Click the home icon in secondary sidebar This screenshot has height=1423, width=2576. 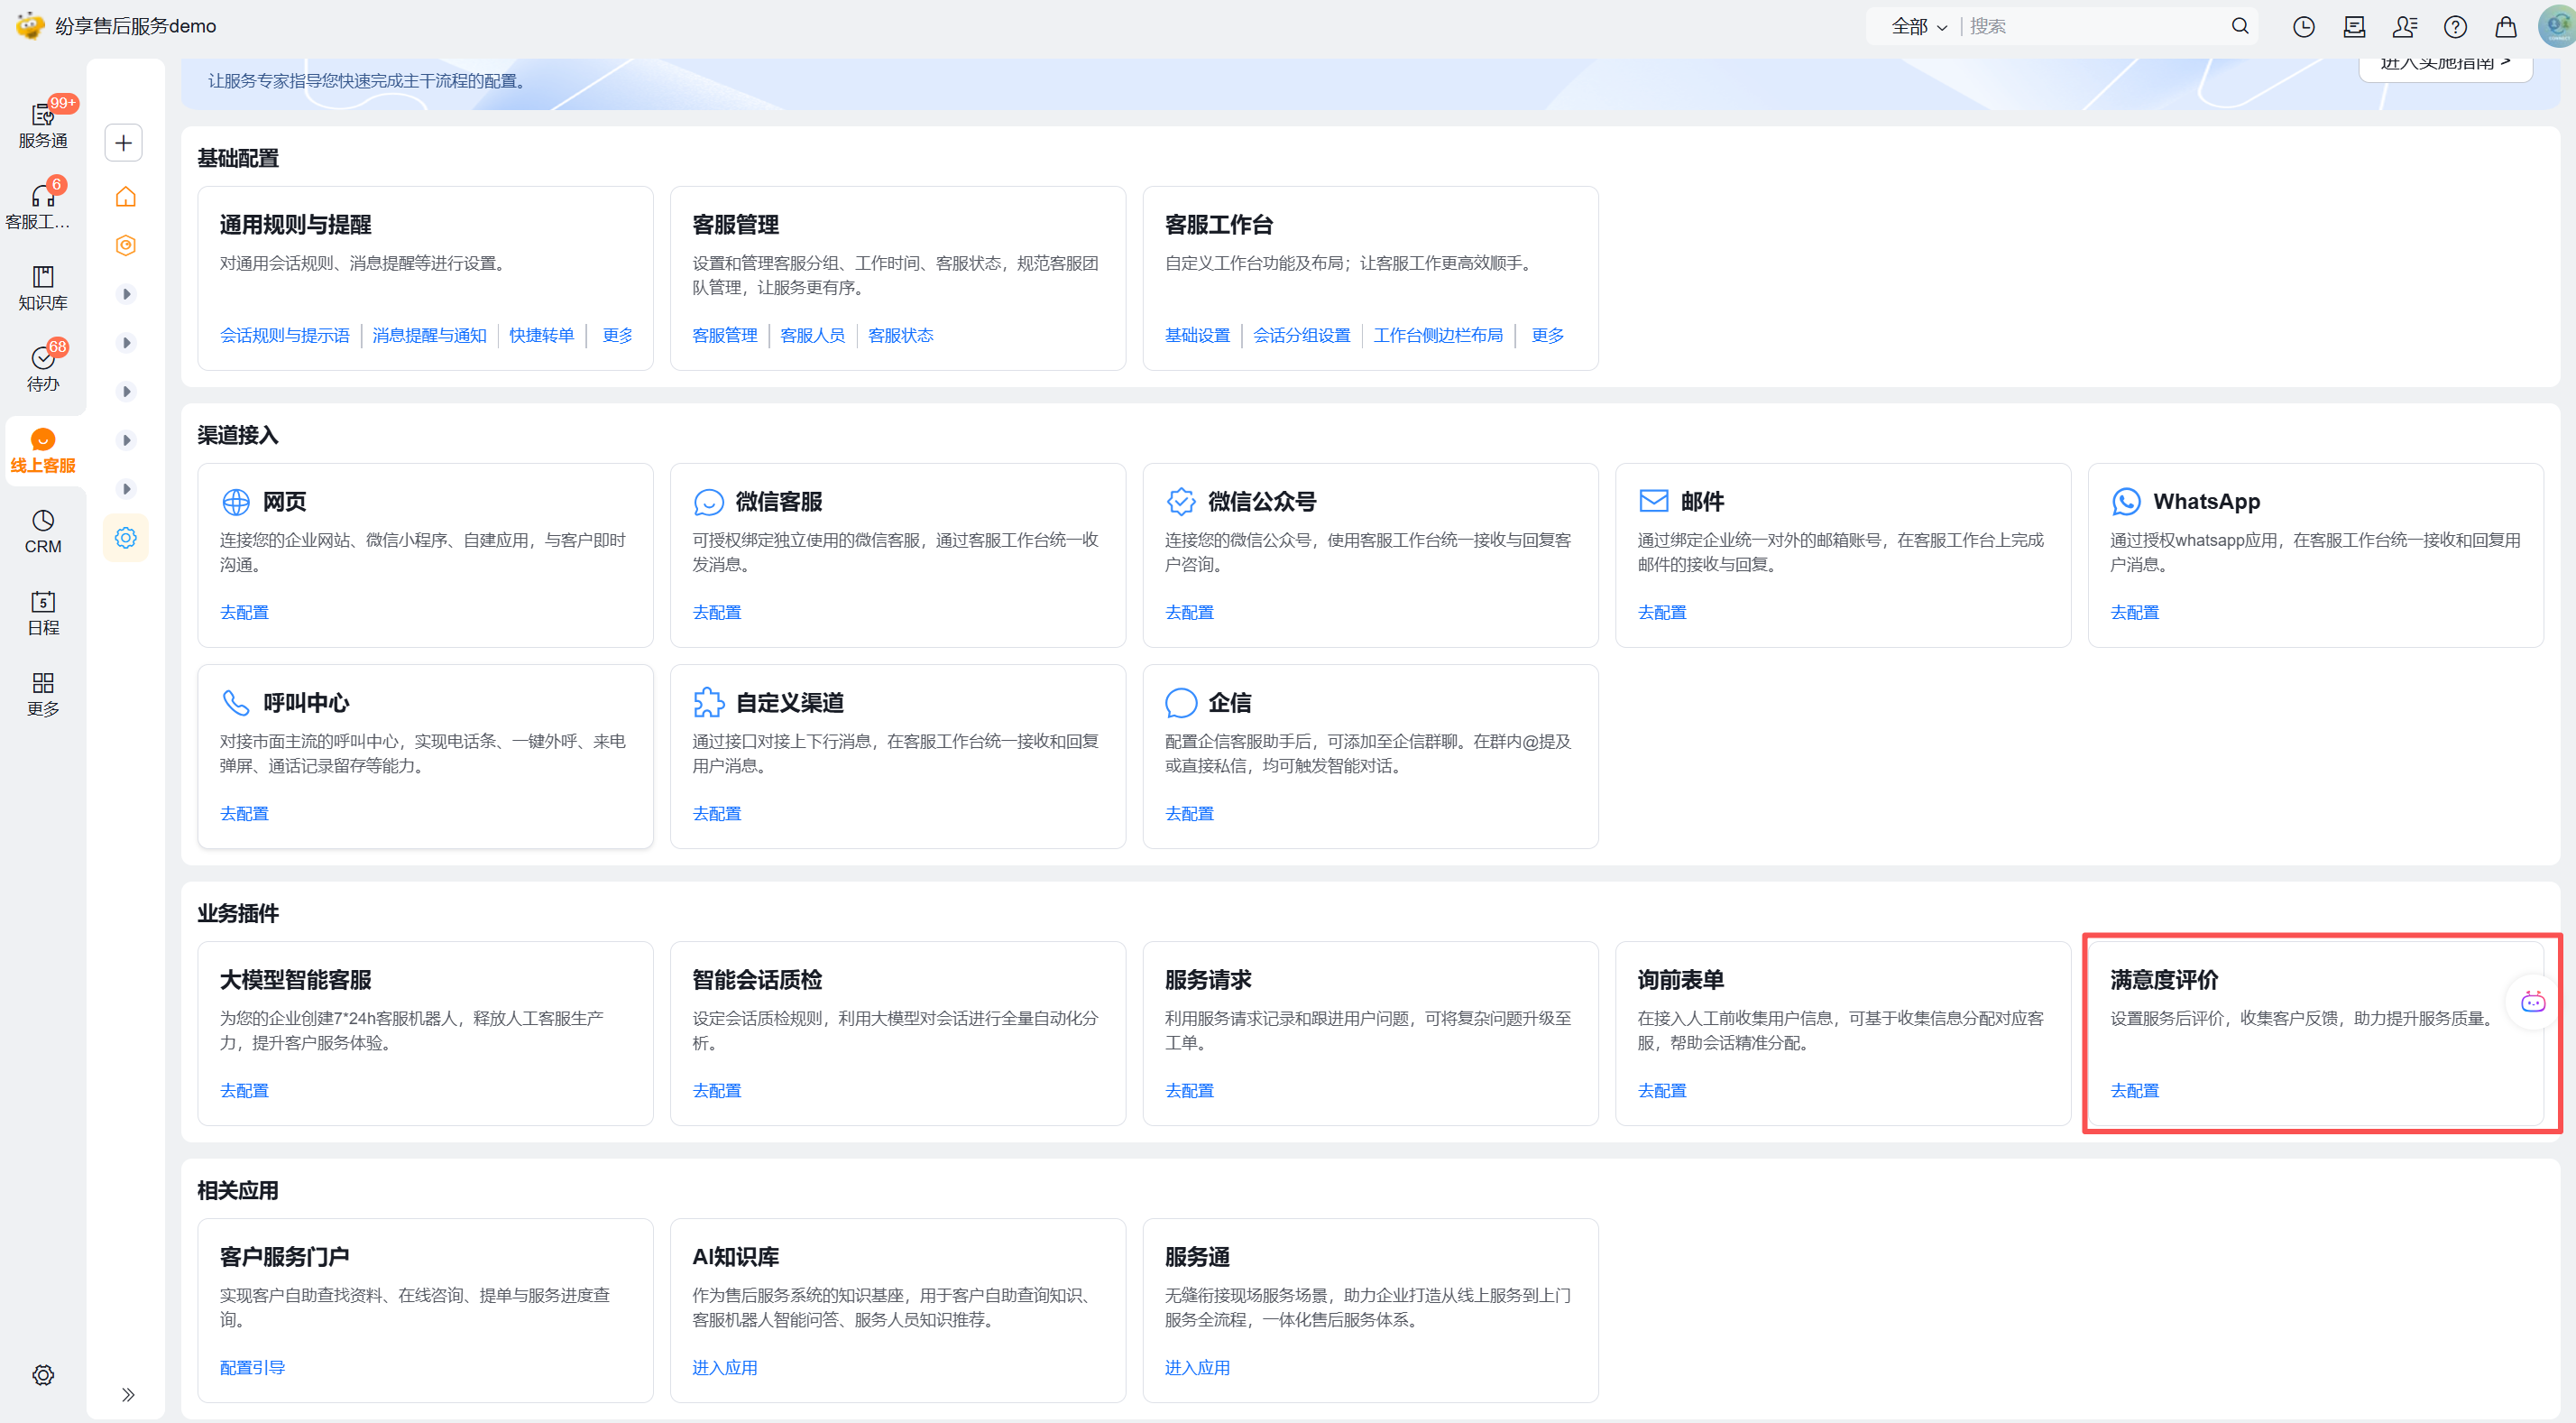125,197
